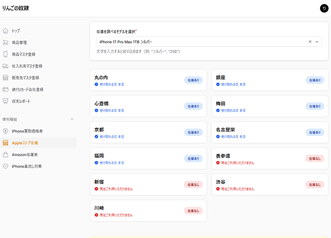Click the iPhone買取価格表 yen icon
The width and height of the screenshot is (331, 238).
(x=5, y=131)
